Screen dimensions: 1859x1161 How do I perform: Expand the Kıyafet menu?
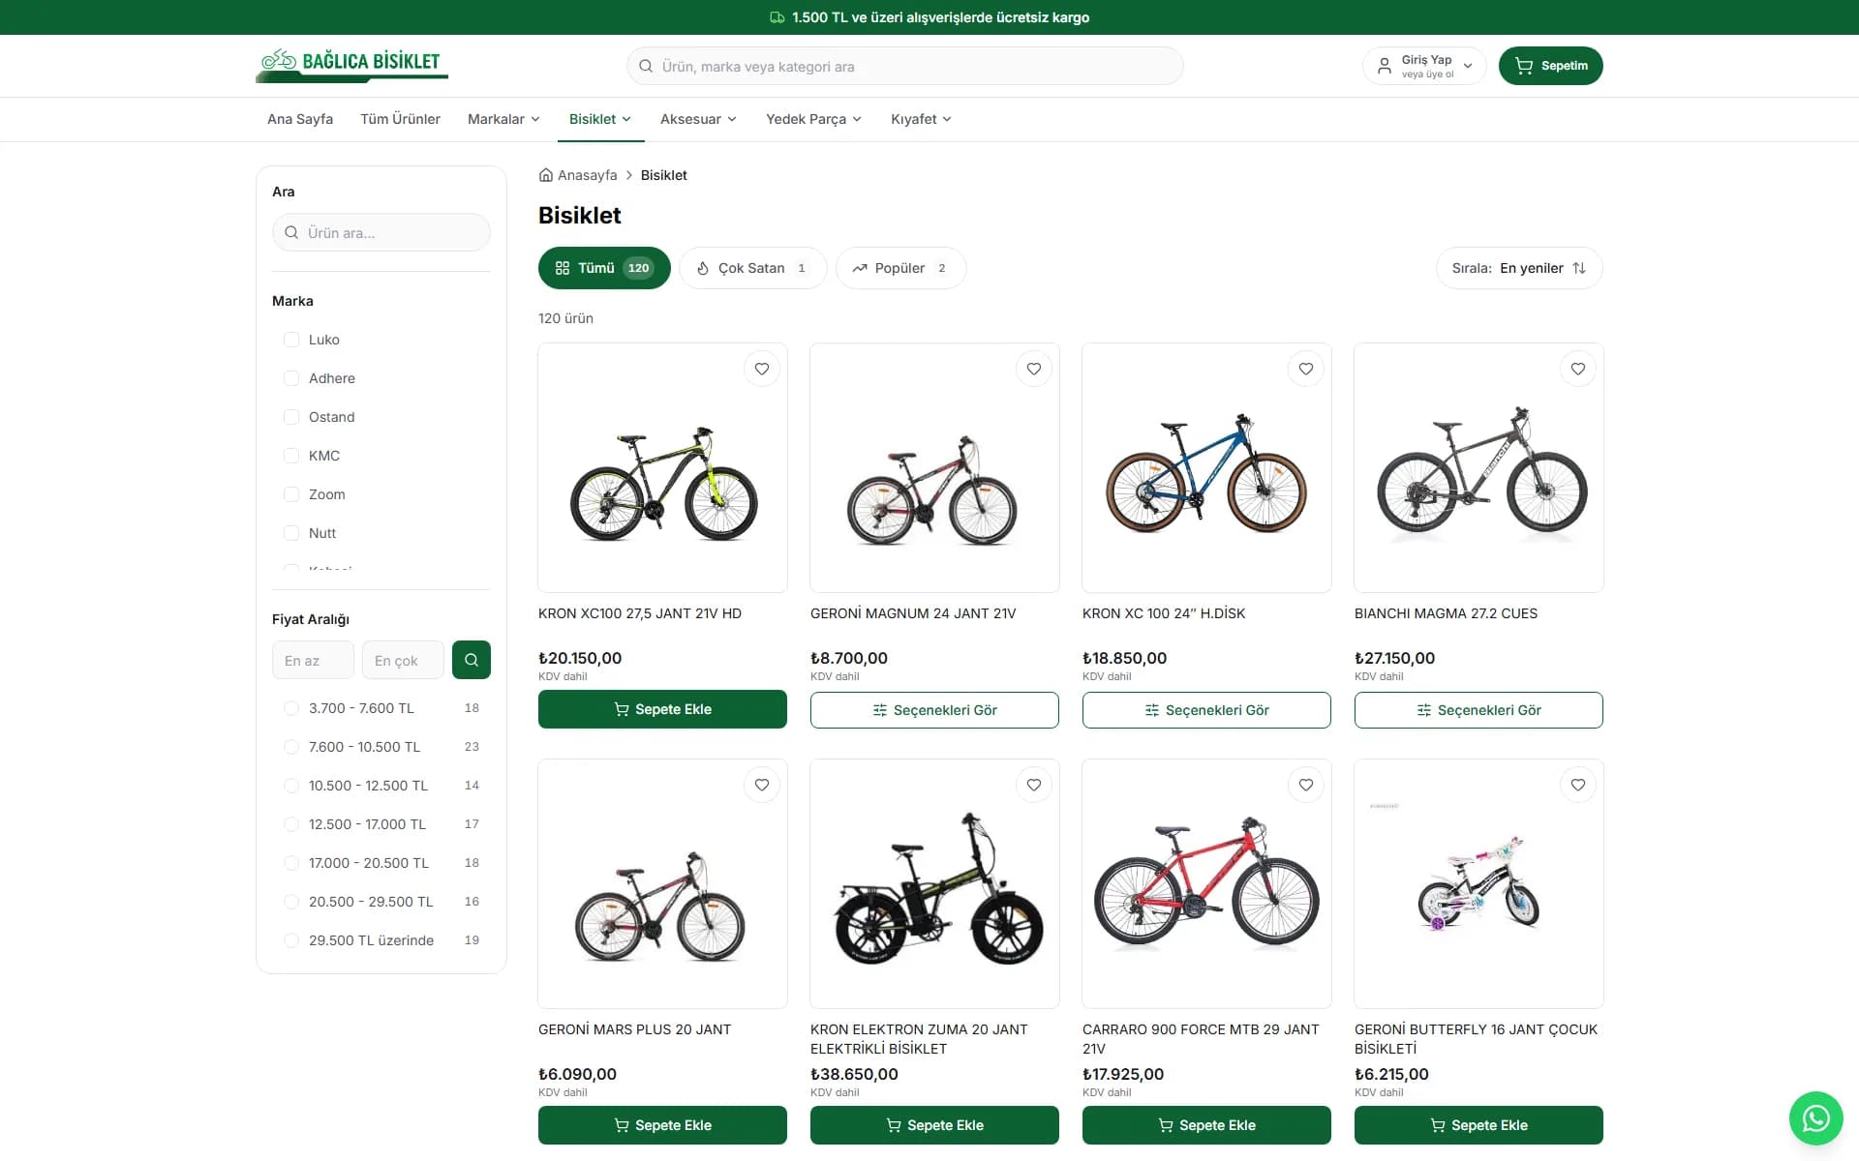(x=921, y=119)
